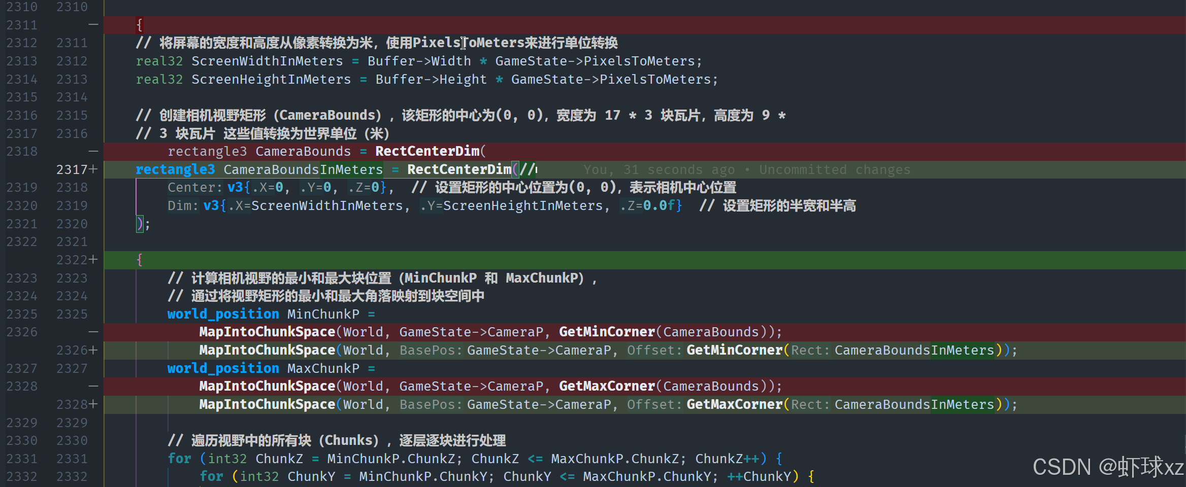Click the plus diff marker beside 2322
The image size is (1186, 487).
(x=93, y=260)
